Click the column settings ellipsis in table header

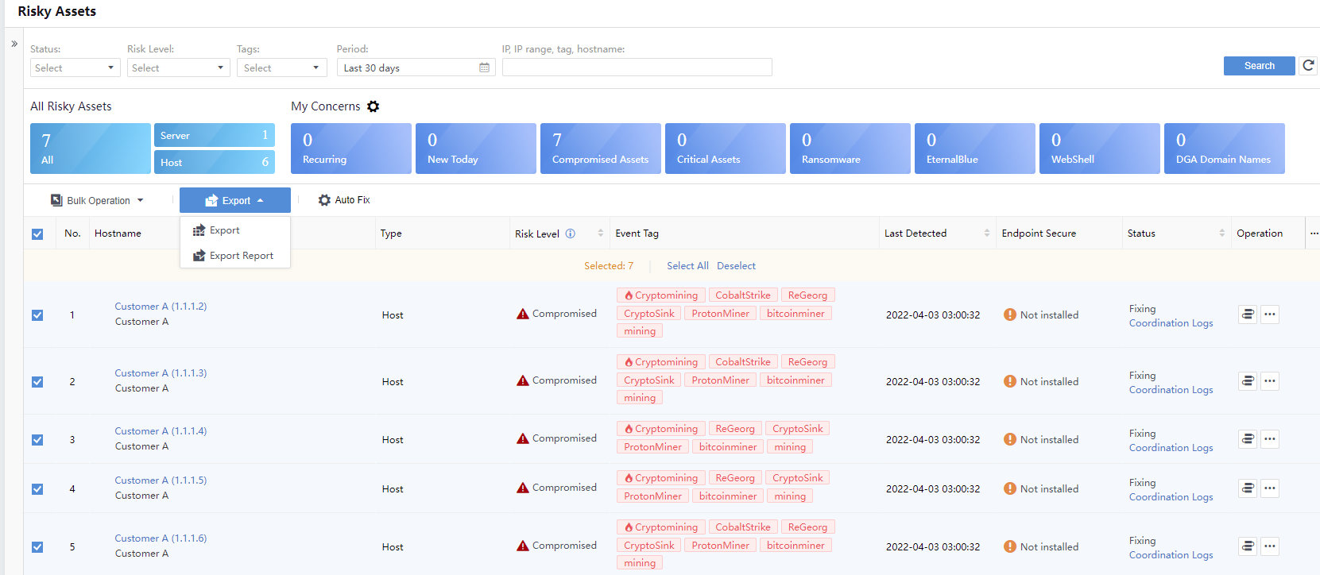(x=1314, y=233)
